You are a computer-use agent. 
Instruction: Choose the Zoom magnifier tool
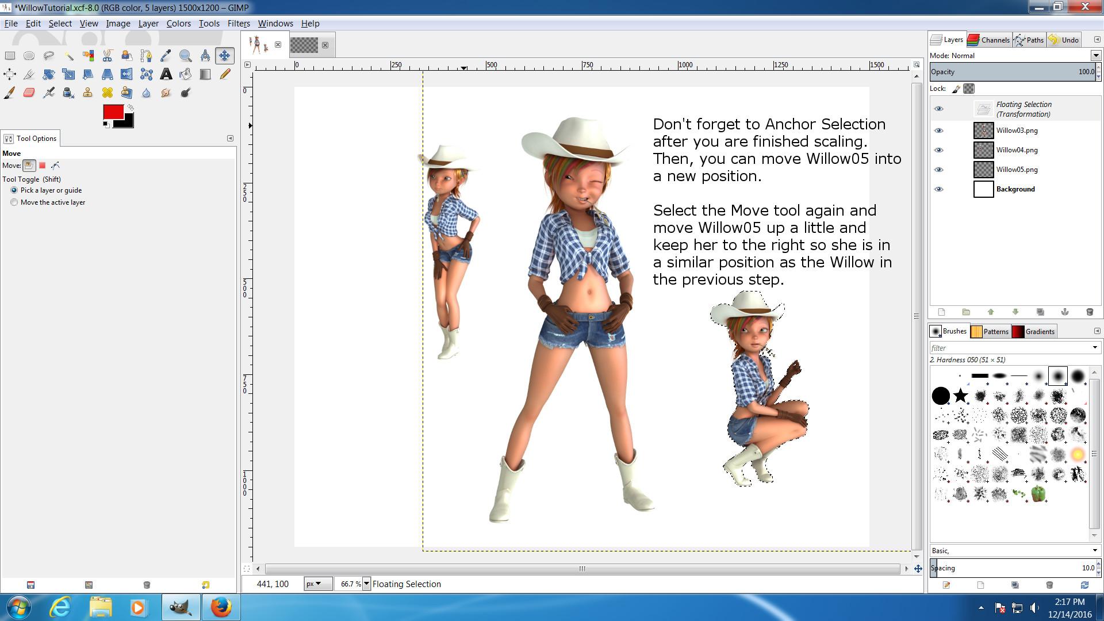[x=185, y=56]
